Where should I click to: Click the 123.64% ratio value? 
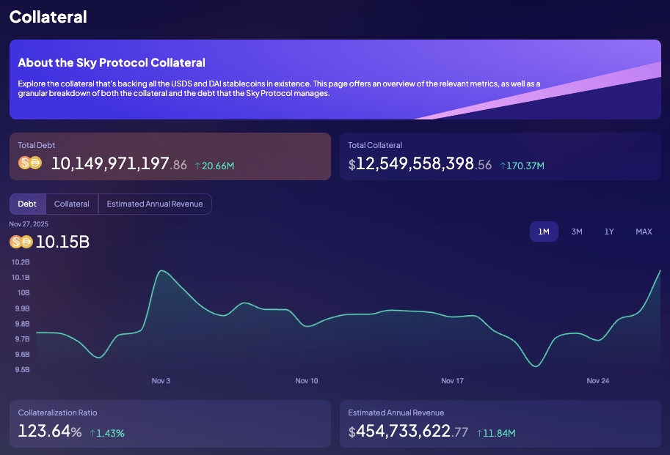tap(50, 431)
